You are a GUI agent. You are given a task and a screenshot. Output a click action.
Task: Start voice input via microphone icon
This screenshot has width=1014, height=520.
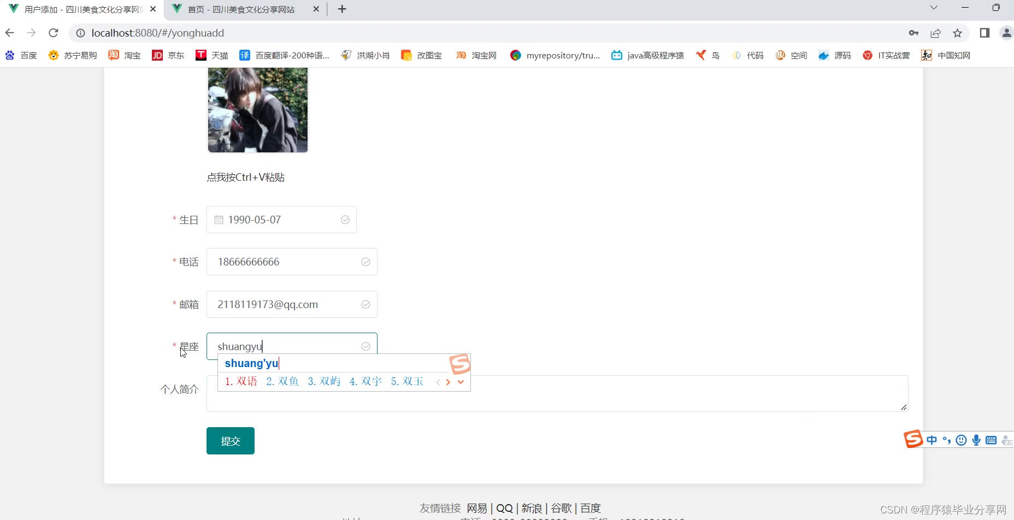(x=976, y=440)
